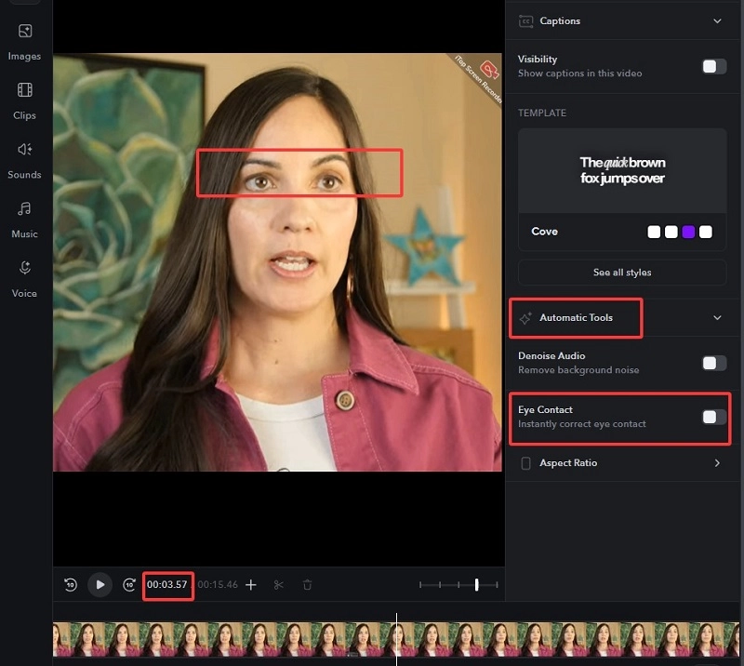
Task: Open the Sounds library
Action: coord(24,160)
